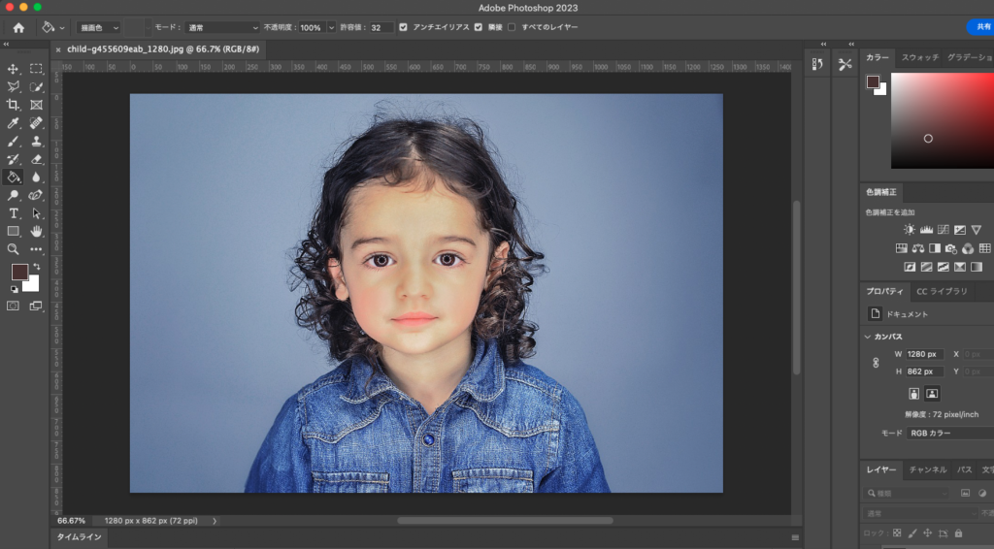Screen dimensions: 994x549
Task: Collapse the カンバス section
Action: pyautogui.click(x=867, y=337)
